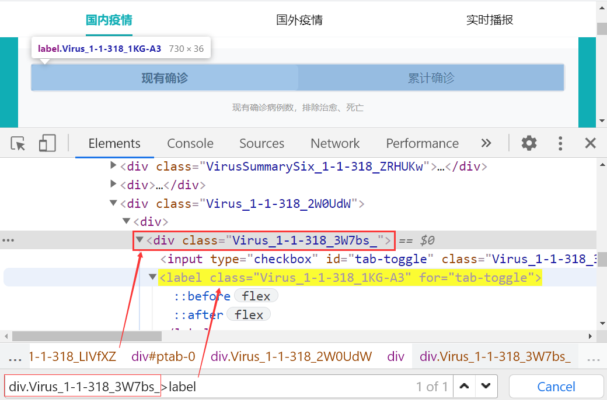
Task: Open the Performance tab
Action: pos(423,143)
